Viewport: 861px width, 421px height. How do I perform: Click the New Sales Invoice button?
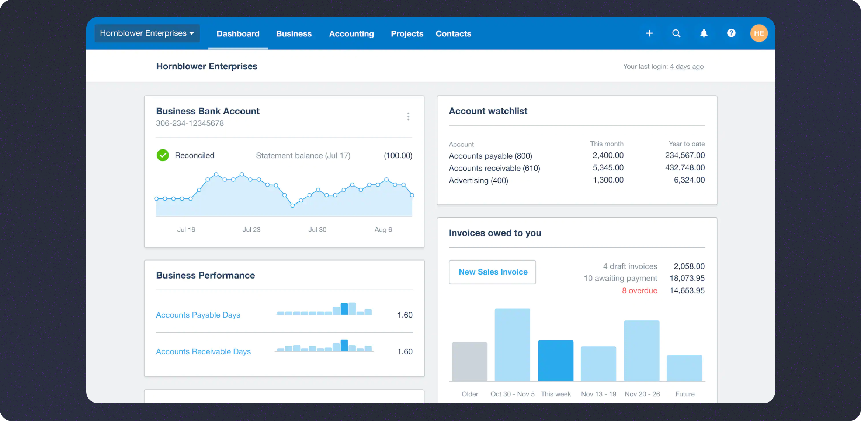tap(493, 272)
